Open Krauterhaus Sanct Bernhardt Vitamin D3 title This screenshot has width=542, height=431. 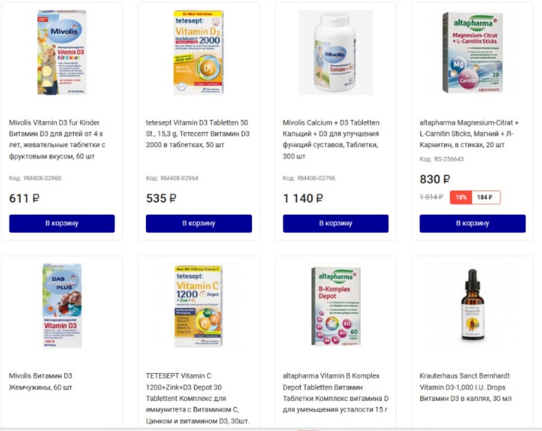(x=465, y=387)
